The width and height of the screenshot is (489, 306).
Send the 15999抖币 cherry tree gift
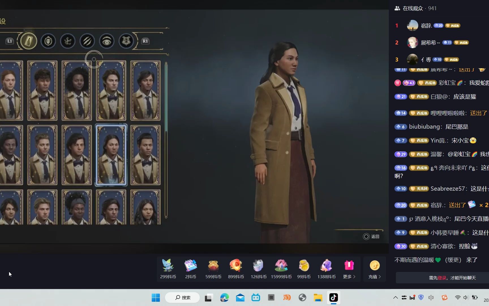pos(281,269)
